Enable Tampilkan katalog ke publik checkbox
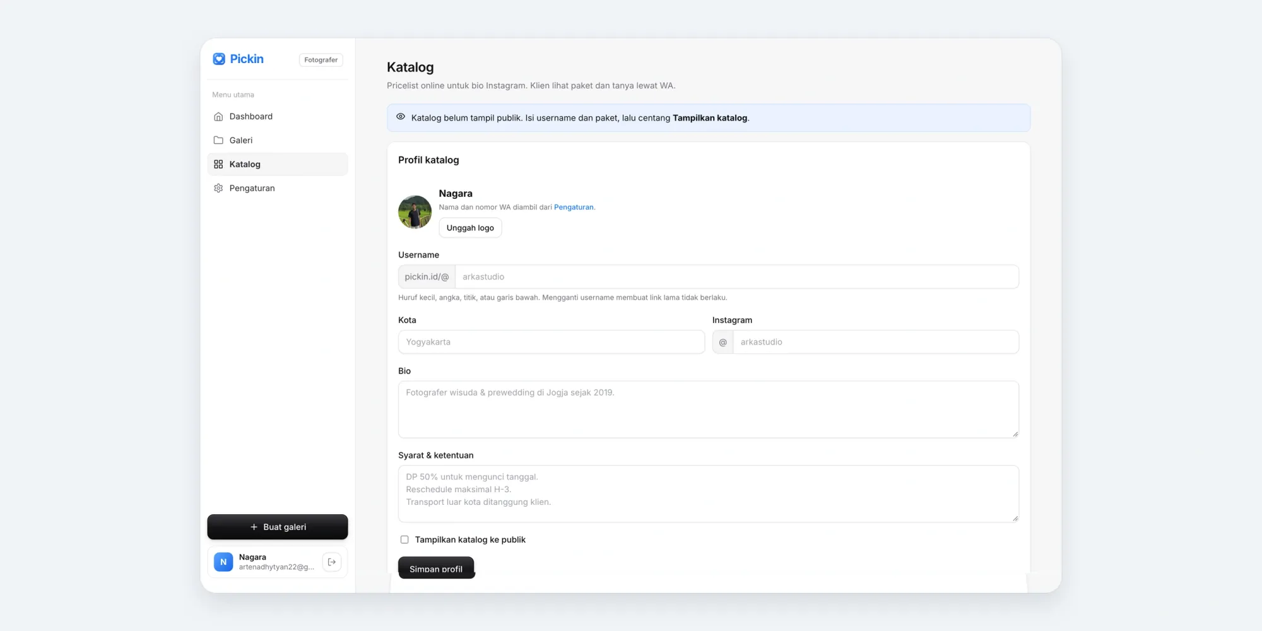The width and height of the screenshot is (1262, 631). 404,540
